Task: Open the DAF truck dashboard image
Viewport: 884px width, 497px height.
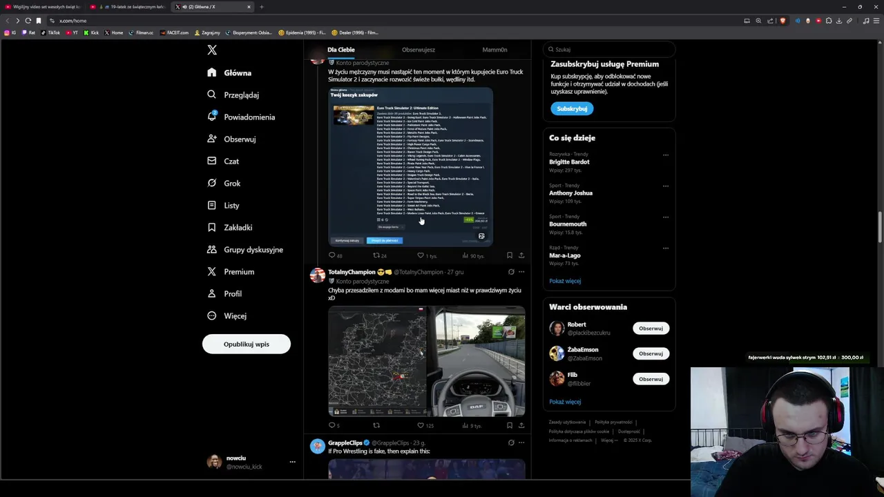Action: point(477,362)
